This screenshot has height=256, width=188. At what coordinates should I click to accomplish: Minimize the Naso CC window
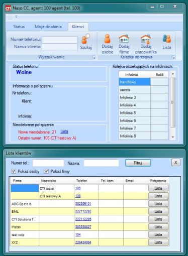[152, 7]
